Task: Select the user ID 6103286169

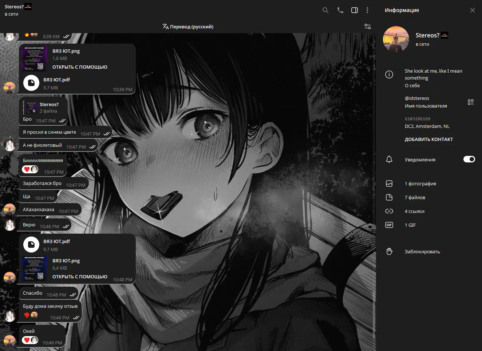Action: (x=418, y=119)
